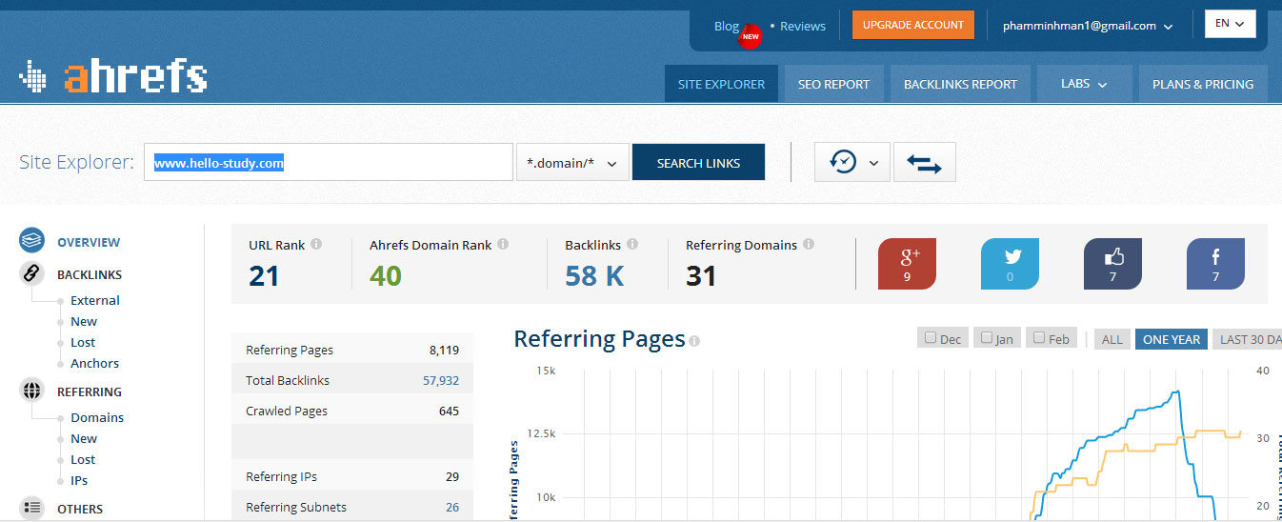Click the Ahrefs Domain Rank info icon
This screenshot has width=1282, height=522.
click(x=503, y=244)
